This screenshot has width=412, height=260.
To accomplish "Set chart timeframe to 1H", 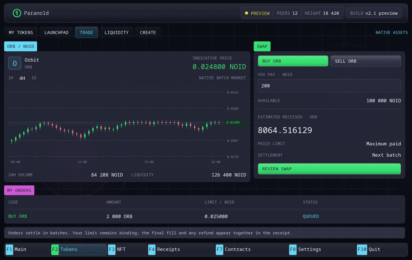I will point(11,78).
